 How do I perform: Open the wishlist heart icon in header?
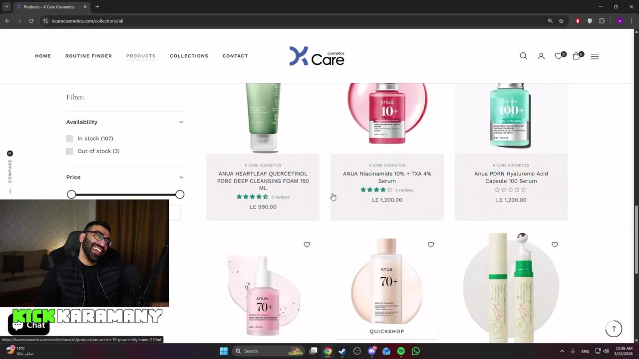pyautogui.click(x=559, y=56)
